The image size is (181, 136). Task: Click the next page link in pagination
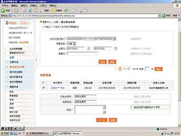(126, 69)
